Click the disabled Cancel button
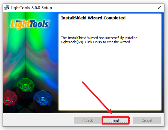 [147, 120]
